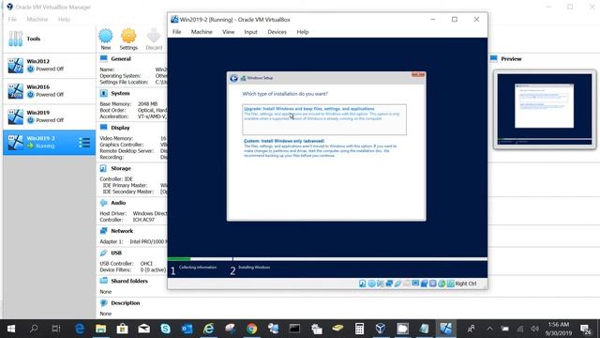
Task: Click the Host Driver row under Audio
Action: coord(133,213)
